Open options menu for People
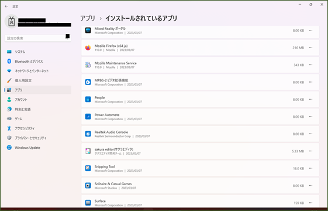 click(x=310, y=100)
